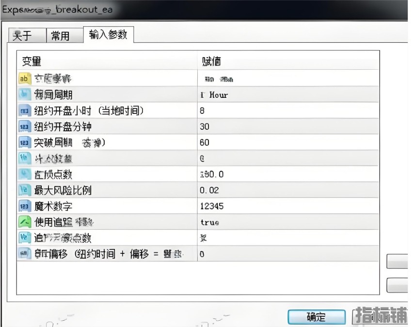Click the 变量 column header
Image resolution: width=415 pixels, height=327 pixels.
click(x=107, y=61)
